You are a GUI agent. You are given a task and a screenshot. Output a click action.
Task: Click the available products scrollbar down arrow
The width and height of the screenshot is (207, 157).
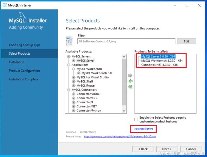(124, 111)
